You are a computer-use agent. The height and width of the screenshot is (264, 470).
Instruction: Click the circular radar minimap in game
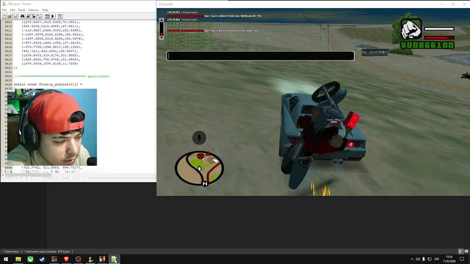click(199, 168)
